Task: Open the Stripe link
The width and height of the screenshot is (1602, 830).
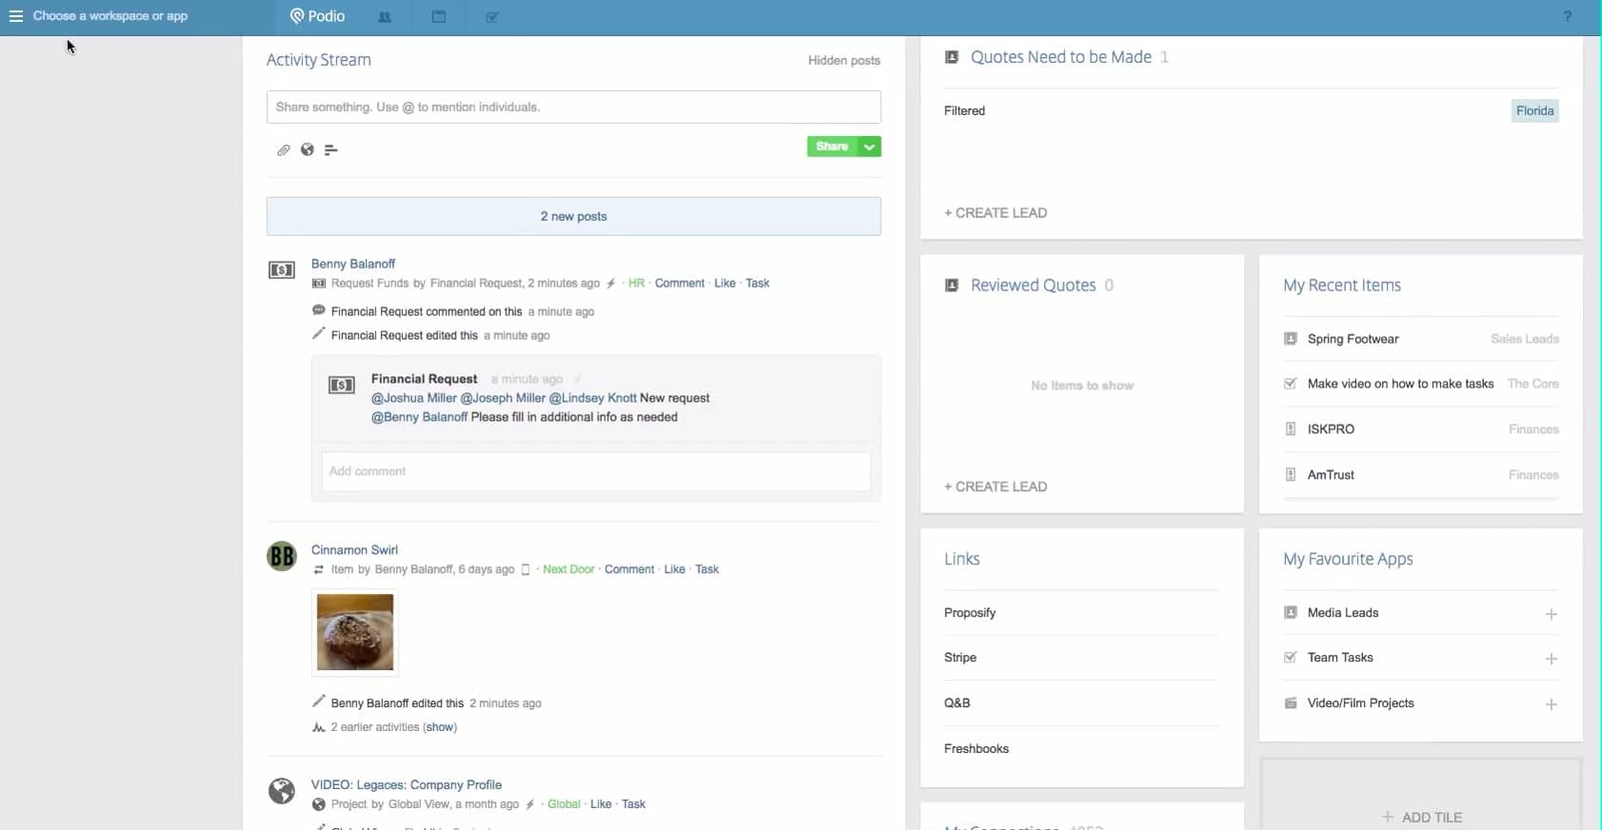Action: click(x=960, y=658)
